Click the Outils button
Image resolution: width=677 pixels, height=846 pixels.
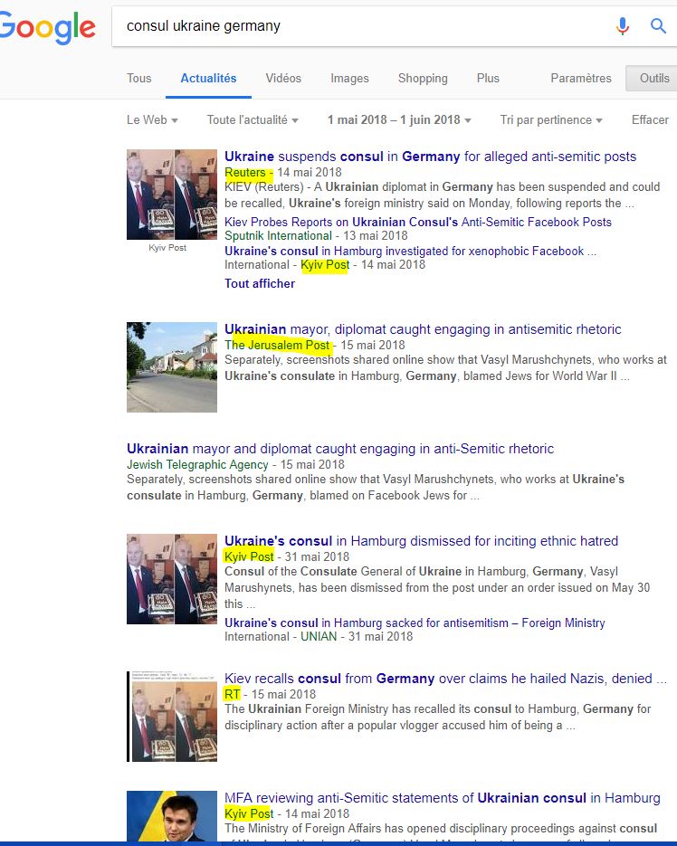coord(653,78)
